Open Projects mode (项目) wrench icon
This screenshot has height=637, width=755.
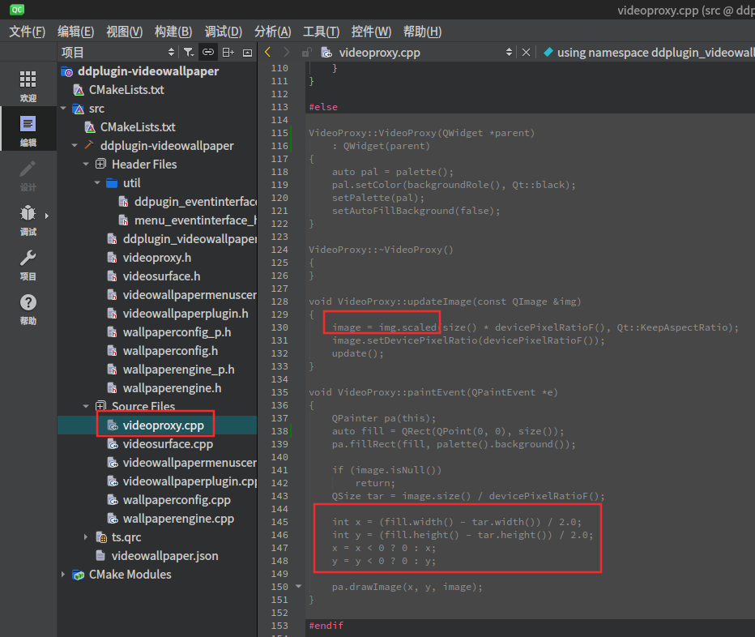(28, 265)
